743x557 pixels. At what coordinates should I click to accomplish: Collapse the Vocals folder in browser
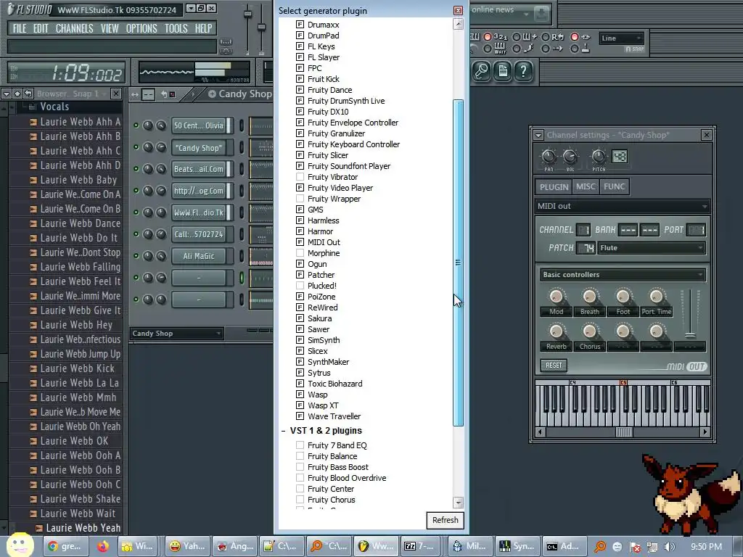coord(54,107)
